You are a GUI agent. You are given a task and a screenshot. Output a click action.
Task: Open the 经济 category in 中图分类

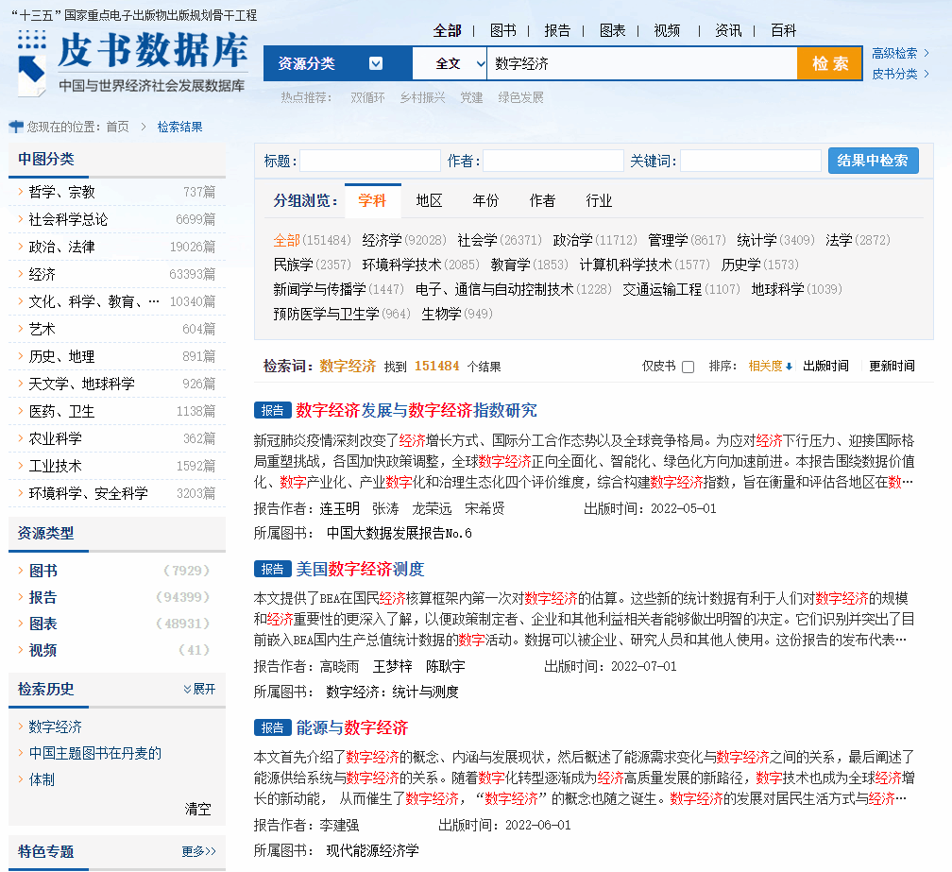(x=42, y=274)
